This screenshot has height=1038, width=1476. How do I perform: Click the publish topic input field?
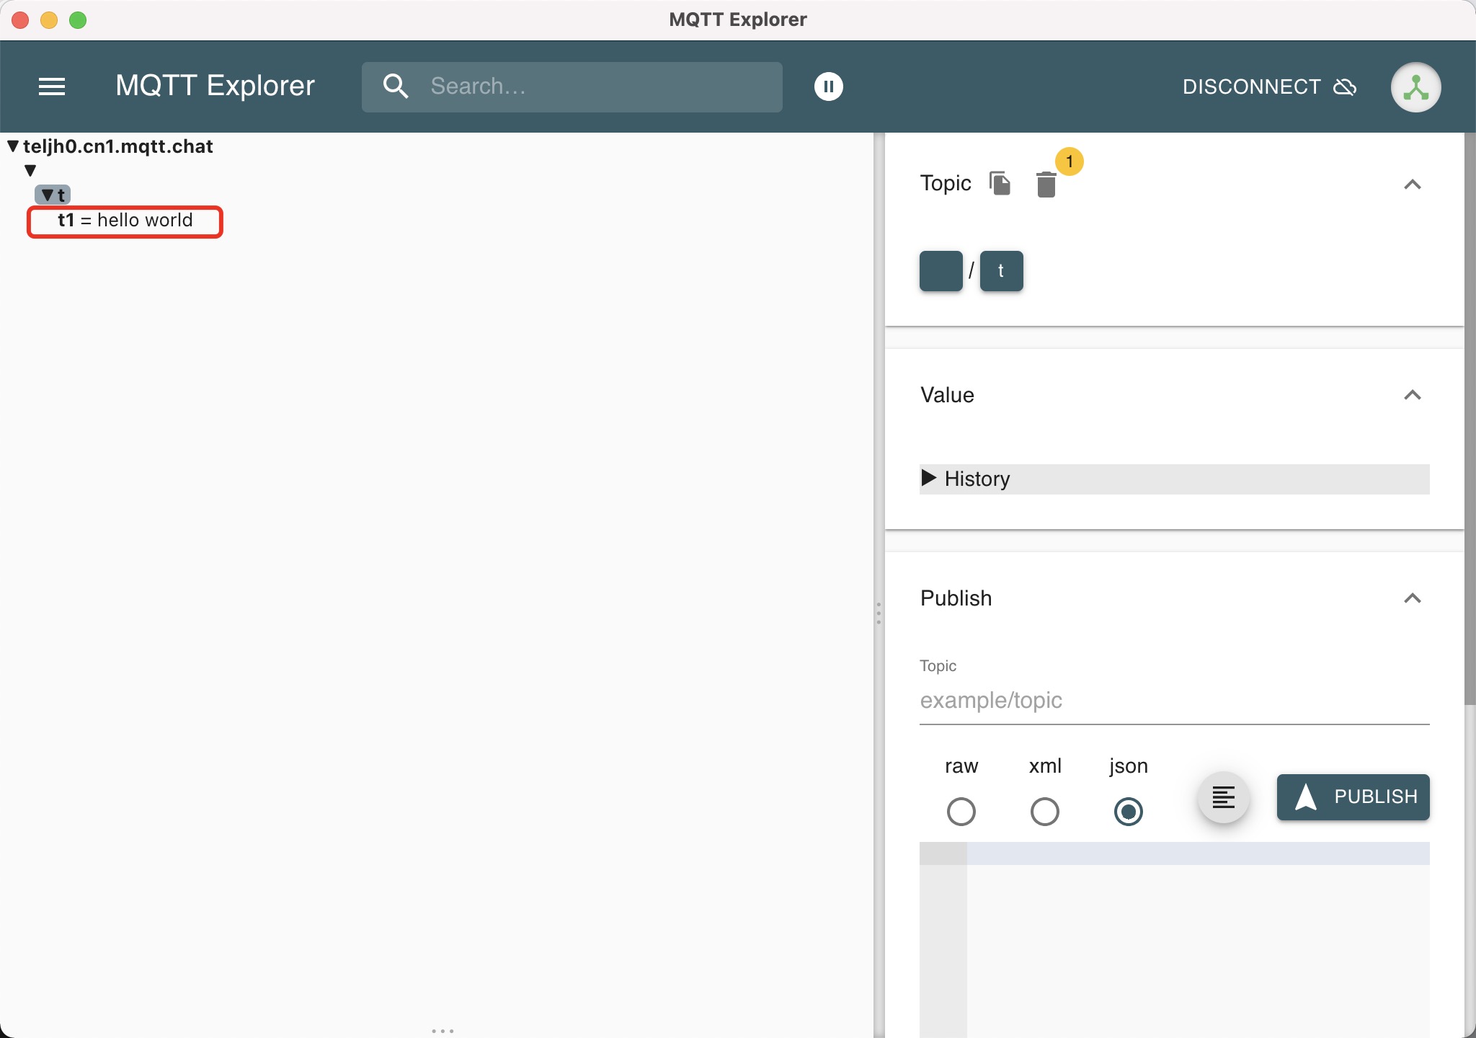click(x=1173, y=700)
